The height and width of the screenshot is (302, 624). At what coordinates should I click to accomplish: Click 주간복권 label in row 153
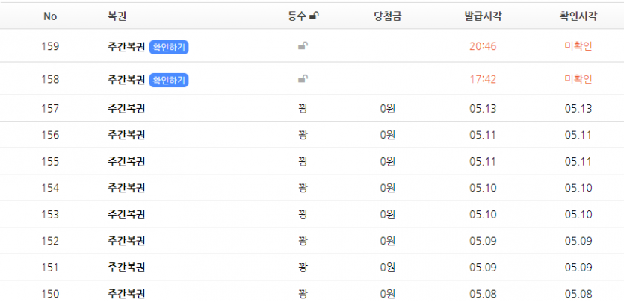pos(126,214)
